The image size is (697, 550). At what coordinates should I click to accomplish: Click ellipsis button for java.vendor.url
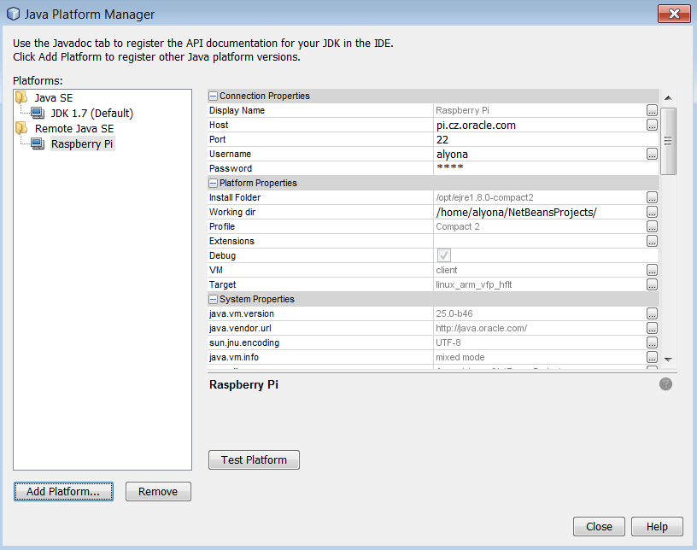[x=652, y=329]
